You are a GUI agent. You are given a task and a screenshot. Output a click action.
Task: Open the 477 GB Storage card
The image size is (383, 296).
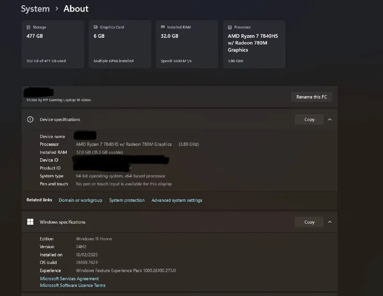tap(53, 44)
